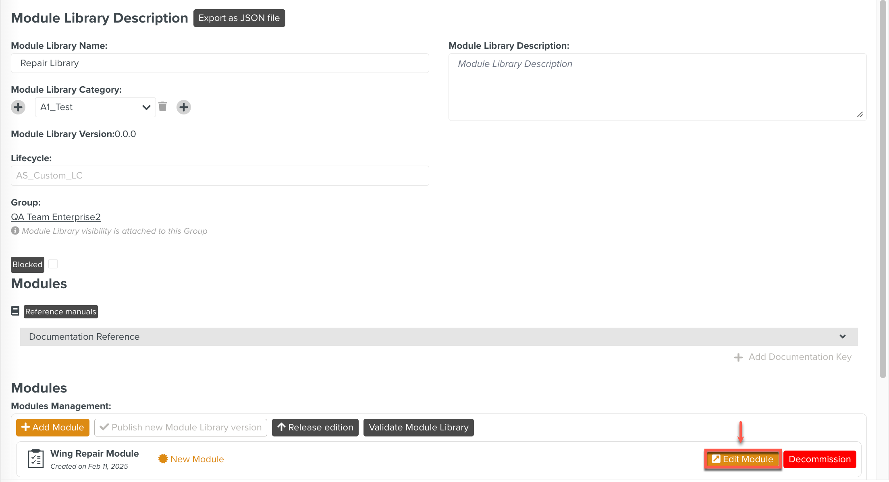889x482 pixels.
Task: Click the Module Library Name input field
Action: pos(220,63)
